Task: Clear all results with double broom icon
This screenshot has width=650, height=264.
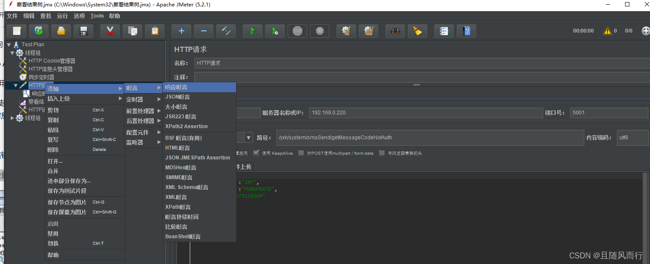Action: pyautogui.click(x=369, y=31)
